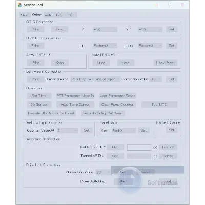Screen dimensions: 205x205
Task: Click Get for Notification ID
Action: (115, 147)
